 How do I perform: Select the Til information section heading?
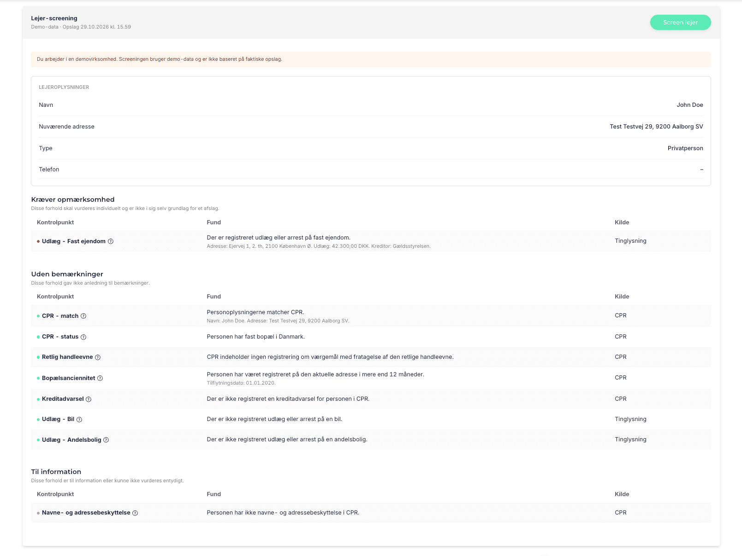point(56,472)
